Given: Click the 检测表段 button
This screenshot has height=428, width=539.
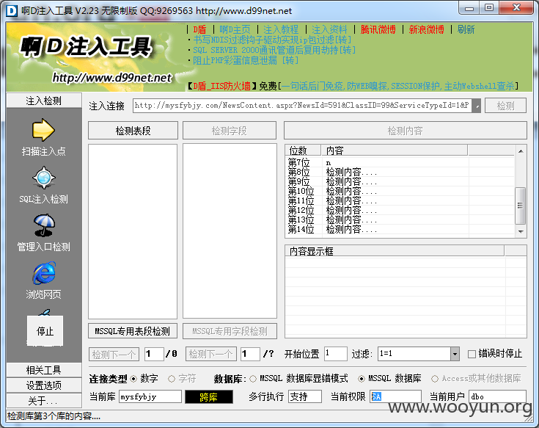Looking at the screenshot, I should pos(133,131).
